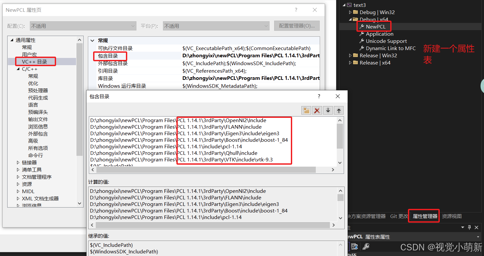The height and width of the screenshot is (256, 484).
Task: Click help question mark on 包含目录 dialog
Action: (x=318, y=96)
